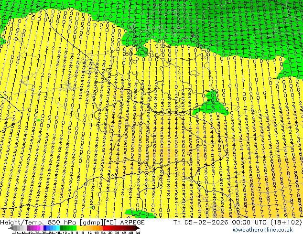Click the bright red 24 degree legend swatch
This screenshot has width=303, height=234.
pos(104,228)
